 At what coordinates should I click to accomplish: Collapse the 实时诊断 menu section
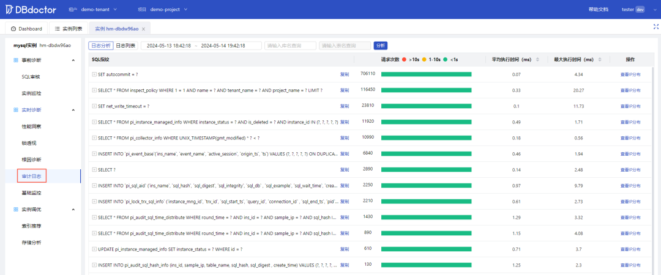(x=73, y=110)
